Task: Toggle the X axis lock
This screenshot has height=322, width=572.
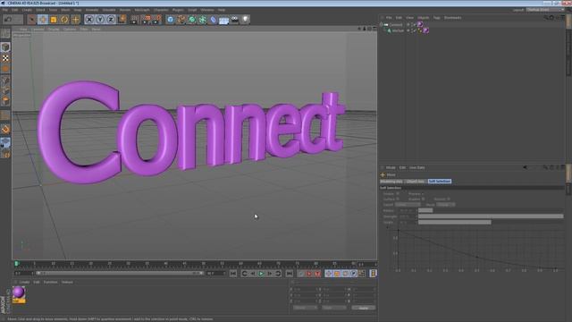Action: coord(89,20)
